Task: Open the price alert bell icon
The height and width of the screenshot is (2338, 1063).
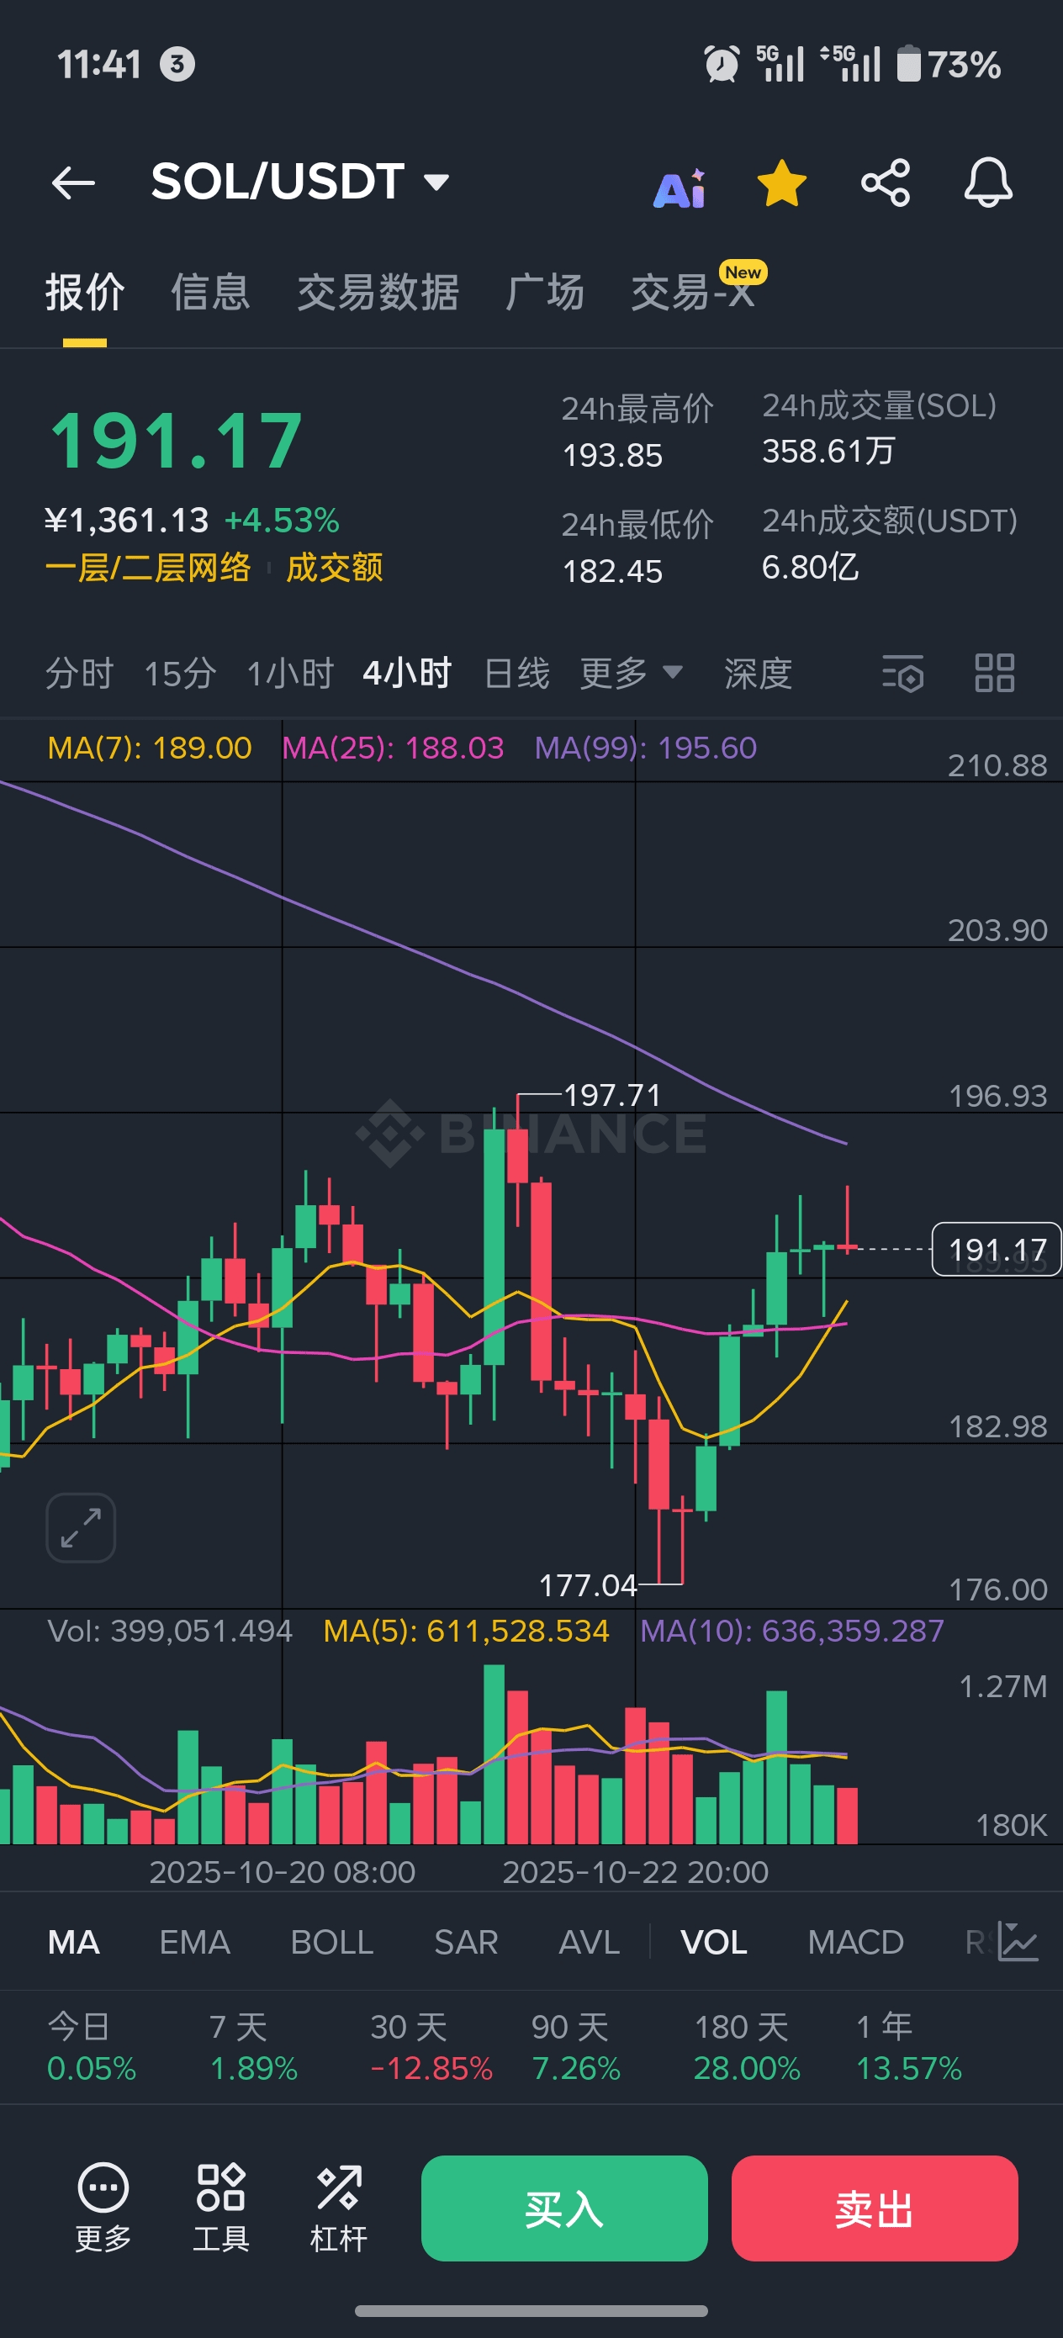Action: click(987, 182)
